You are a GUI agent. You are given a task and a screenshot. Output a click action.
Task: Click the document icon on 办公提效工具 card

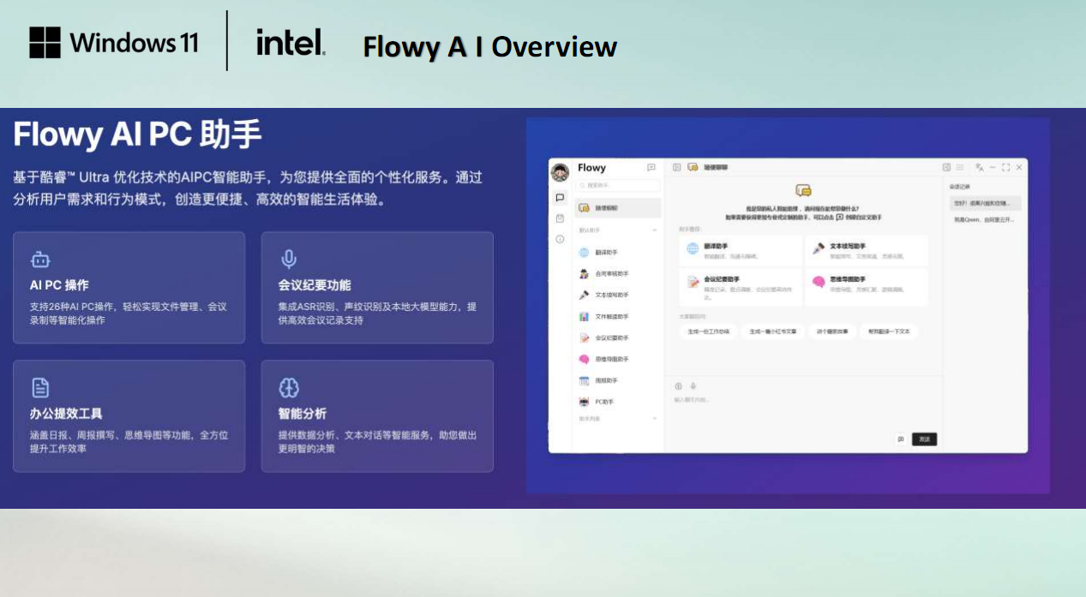[40, 388]
